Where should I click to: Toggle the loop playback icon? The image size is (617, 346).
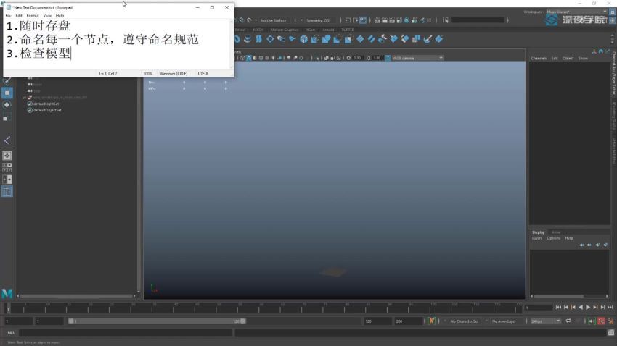(x=568, y=321)
